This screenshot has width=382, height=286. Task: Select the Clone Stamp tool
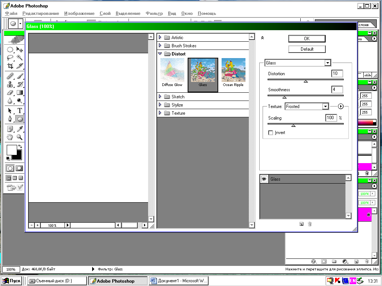10,85
